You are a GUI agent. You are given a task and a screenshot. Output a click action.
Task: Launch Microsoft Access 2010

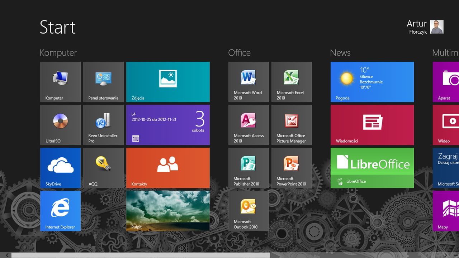249,125
